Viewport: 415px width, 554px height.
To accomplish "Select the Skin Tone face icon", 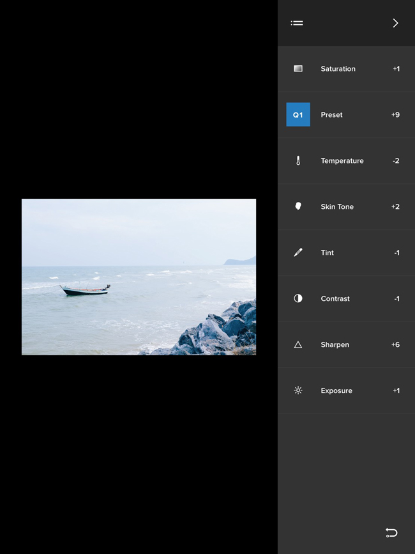I will 298,206.
